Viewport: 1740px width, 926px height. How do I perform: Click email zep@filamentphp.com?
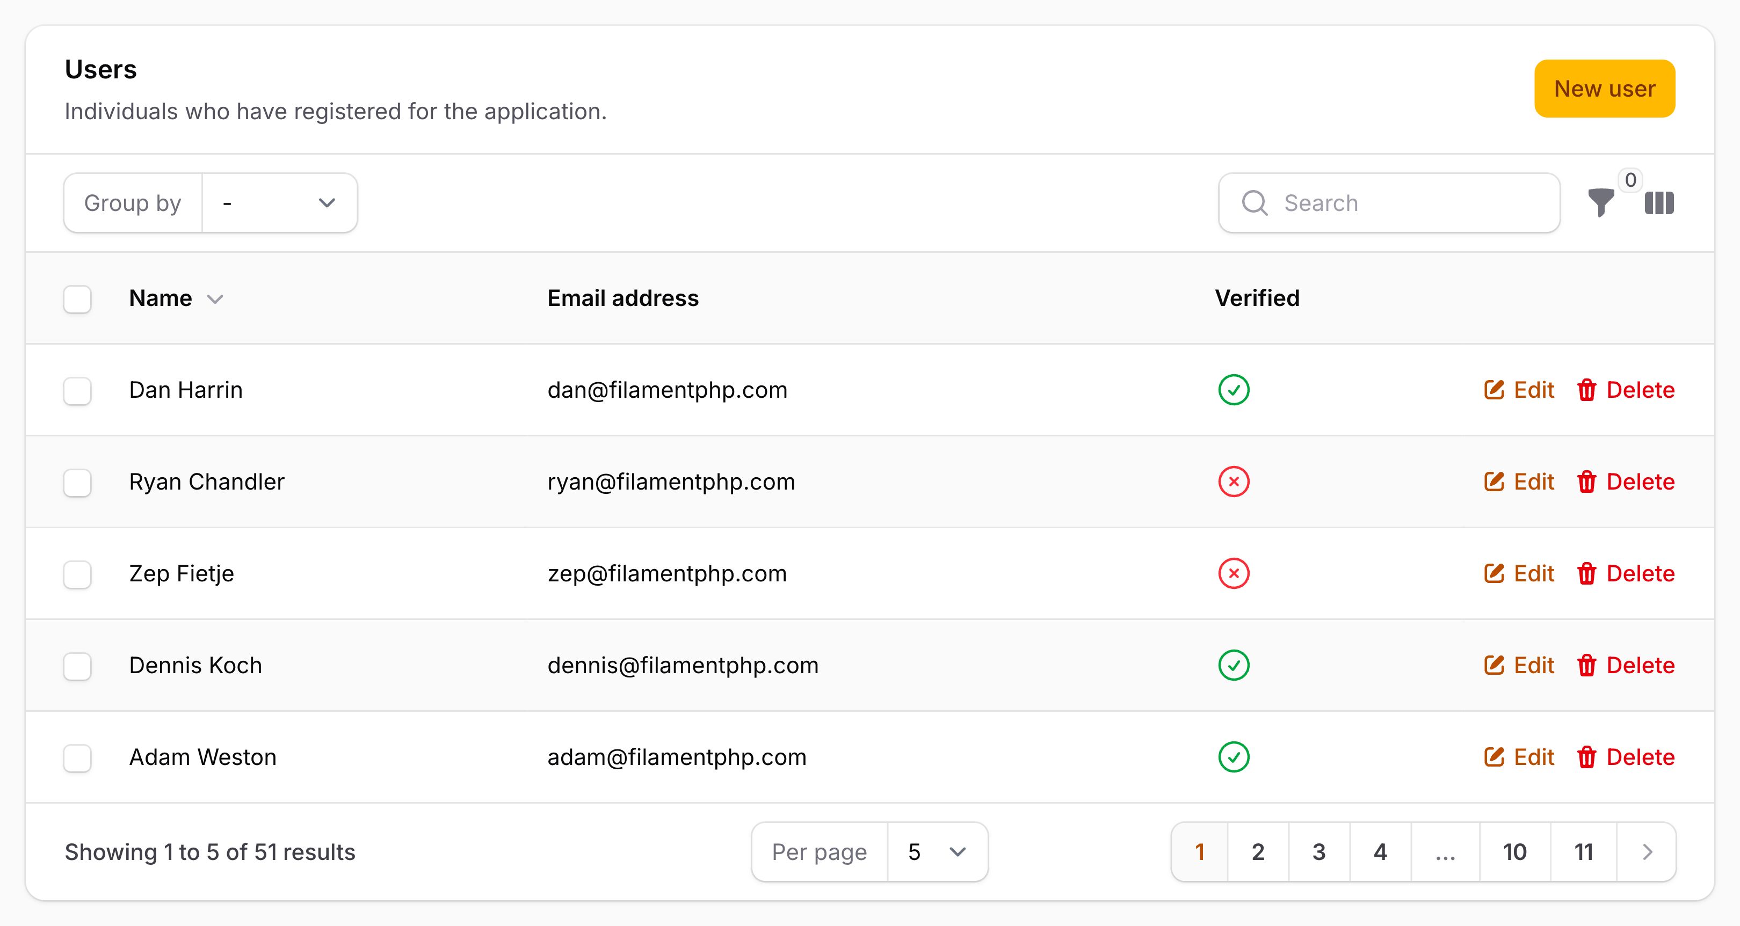[666, 573]
